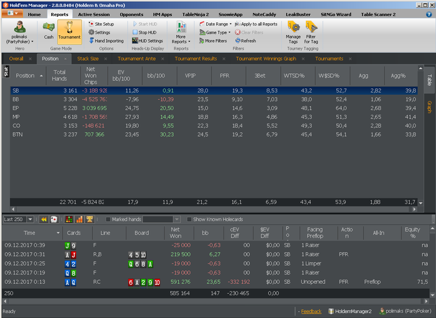Open the help question mark icon
This screenshot has height=318, width=436.
[429, 14]
